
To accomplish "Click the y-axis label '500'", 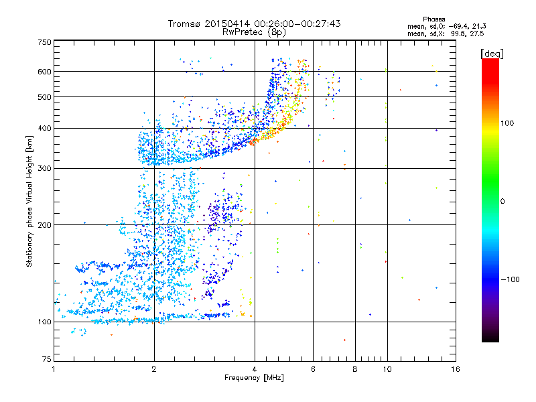I will 44,97.
